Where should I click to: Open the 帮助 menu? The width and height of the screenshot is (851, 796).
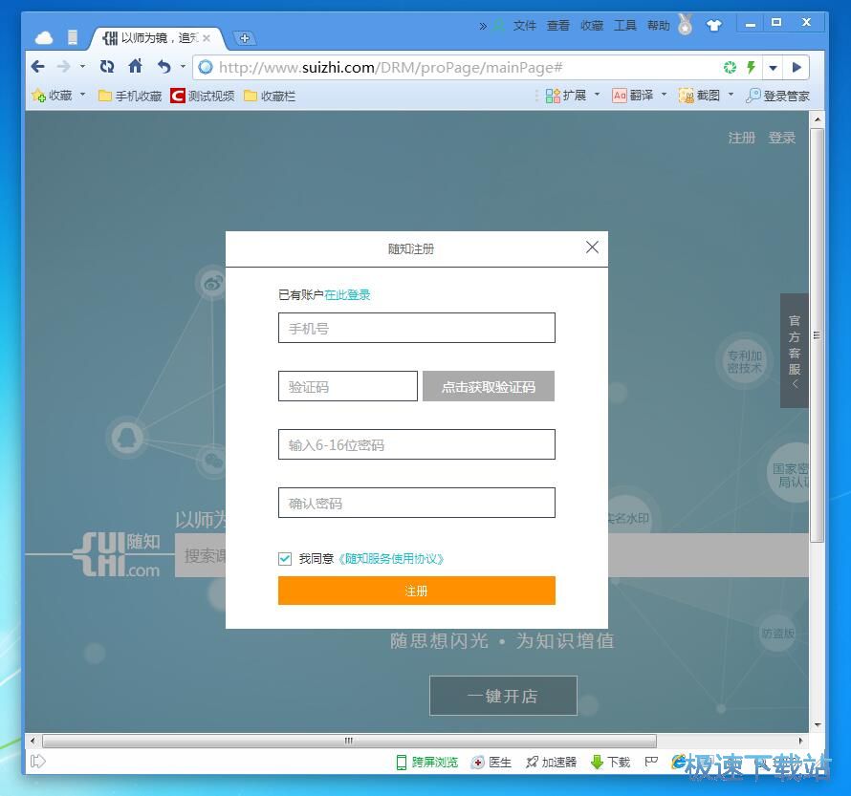(x=659, y=26)
